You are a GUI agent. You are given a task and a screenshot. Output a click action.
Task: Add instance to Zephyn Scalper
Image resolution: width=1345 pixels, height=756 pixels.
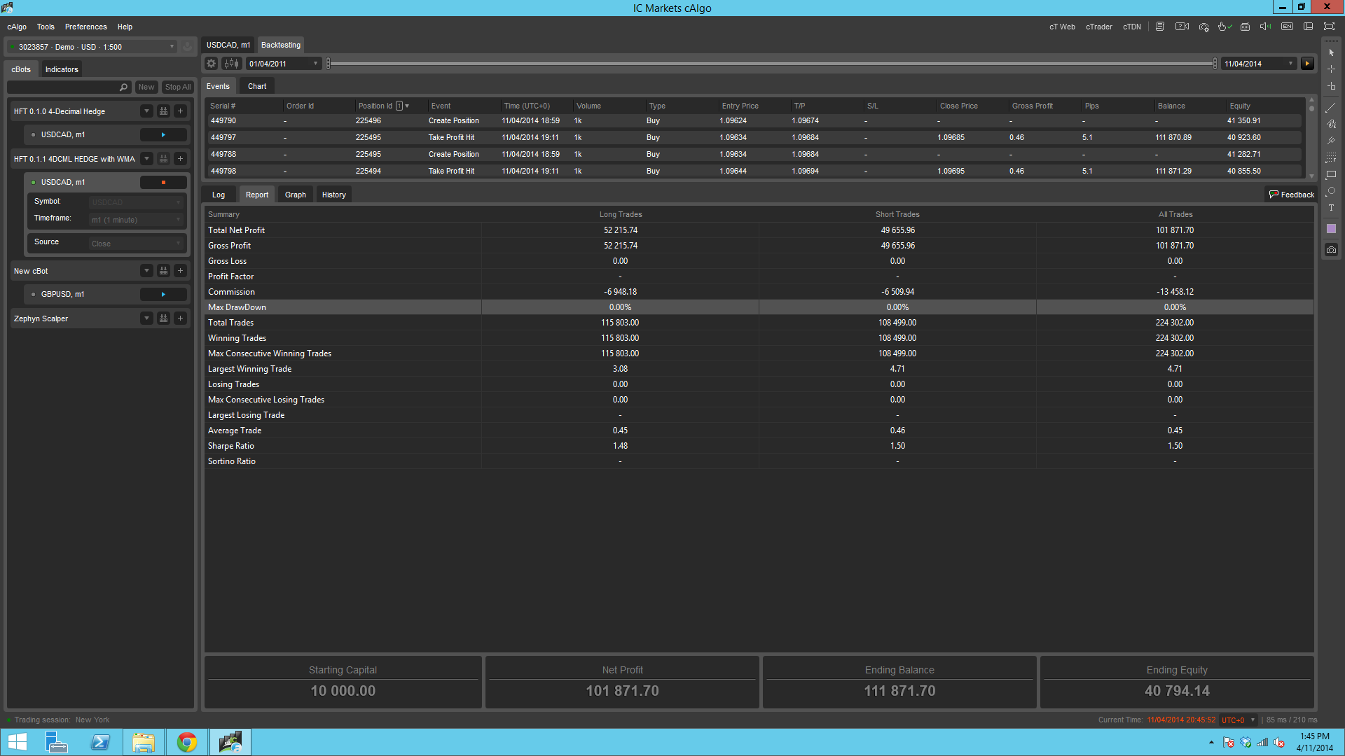click(x=180, y=318)
